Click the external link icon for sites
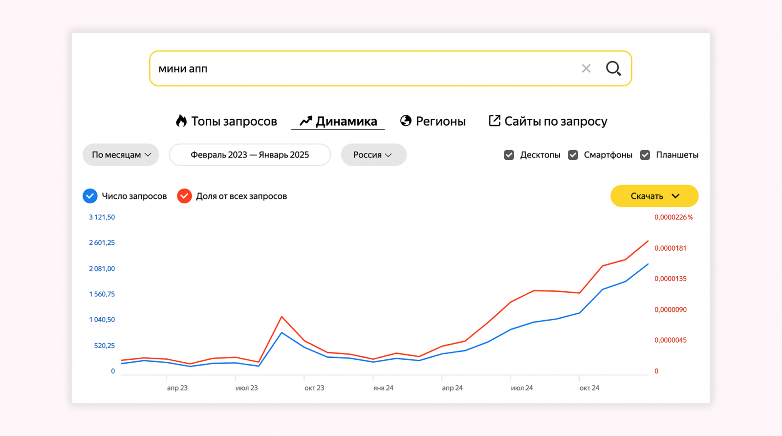 [494, 121]
